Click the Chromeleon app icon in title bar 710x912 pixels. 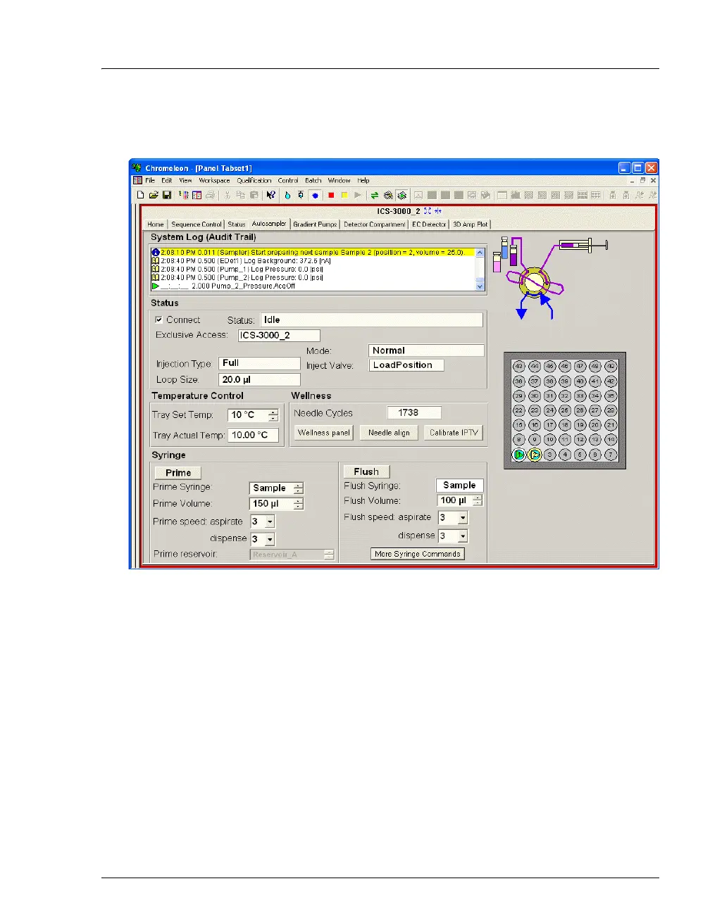coord(137,168)
